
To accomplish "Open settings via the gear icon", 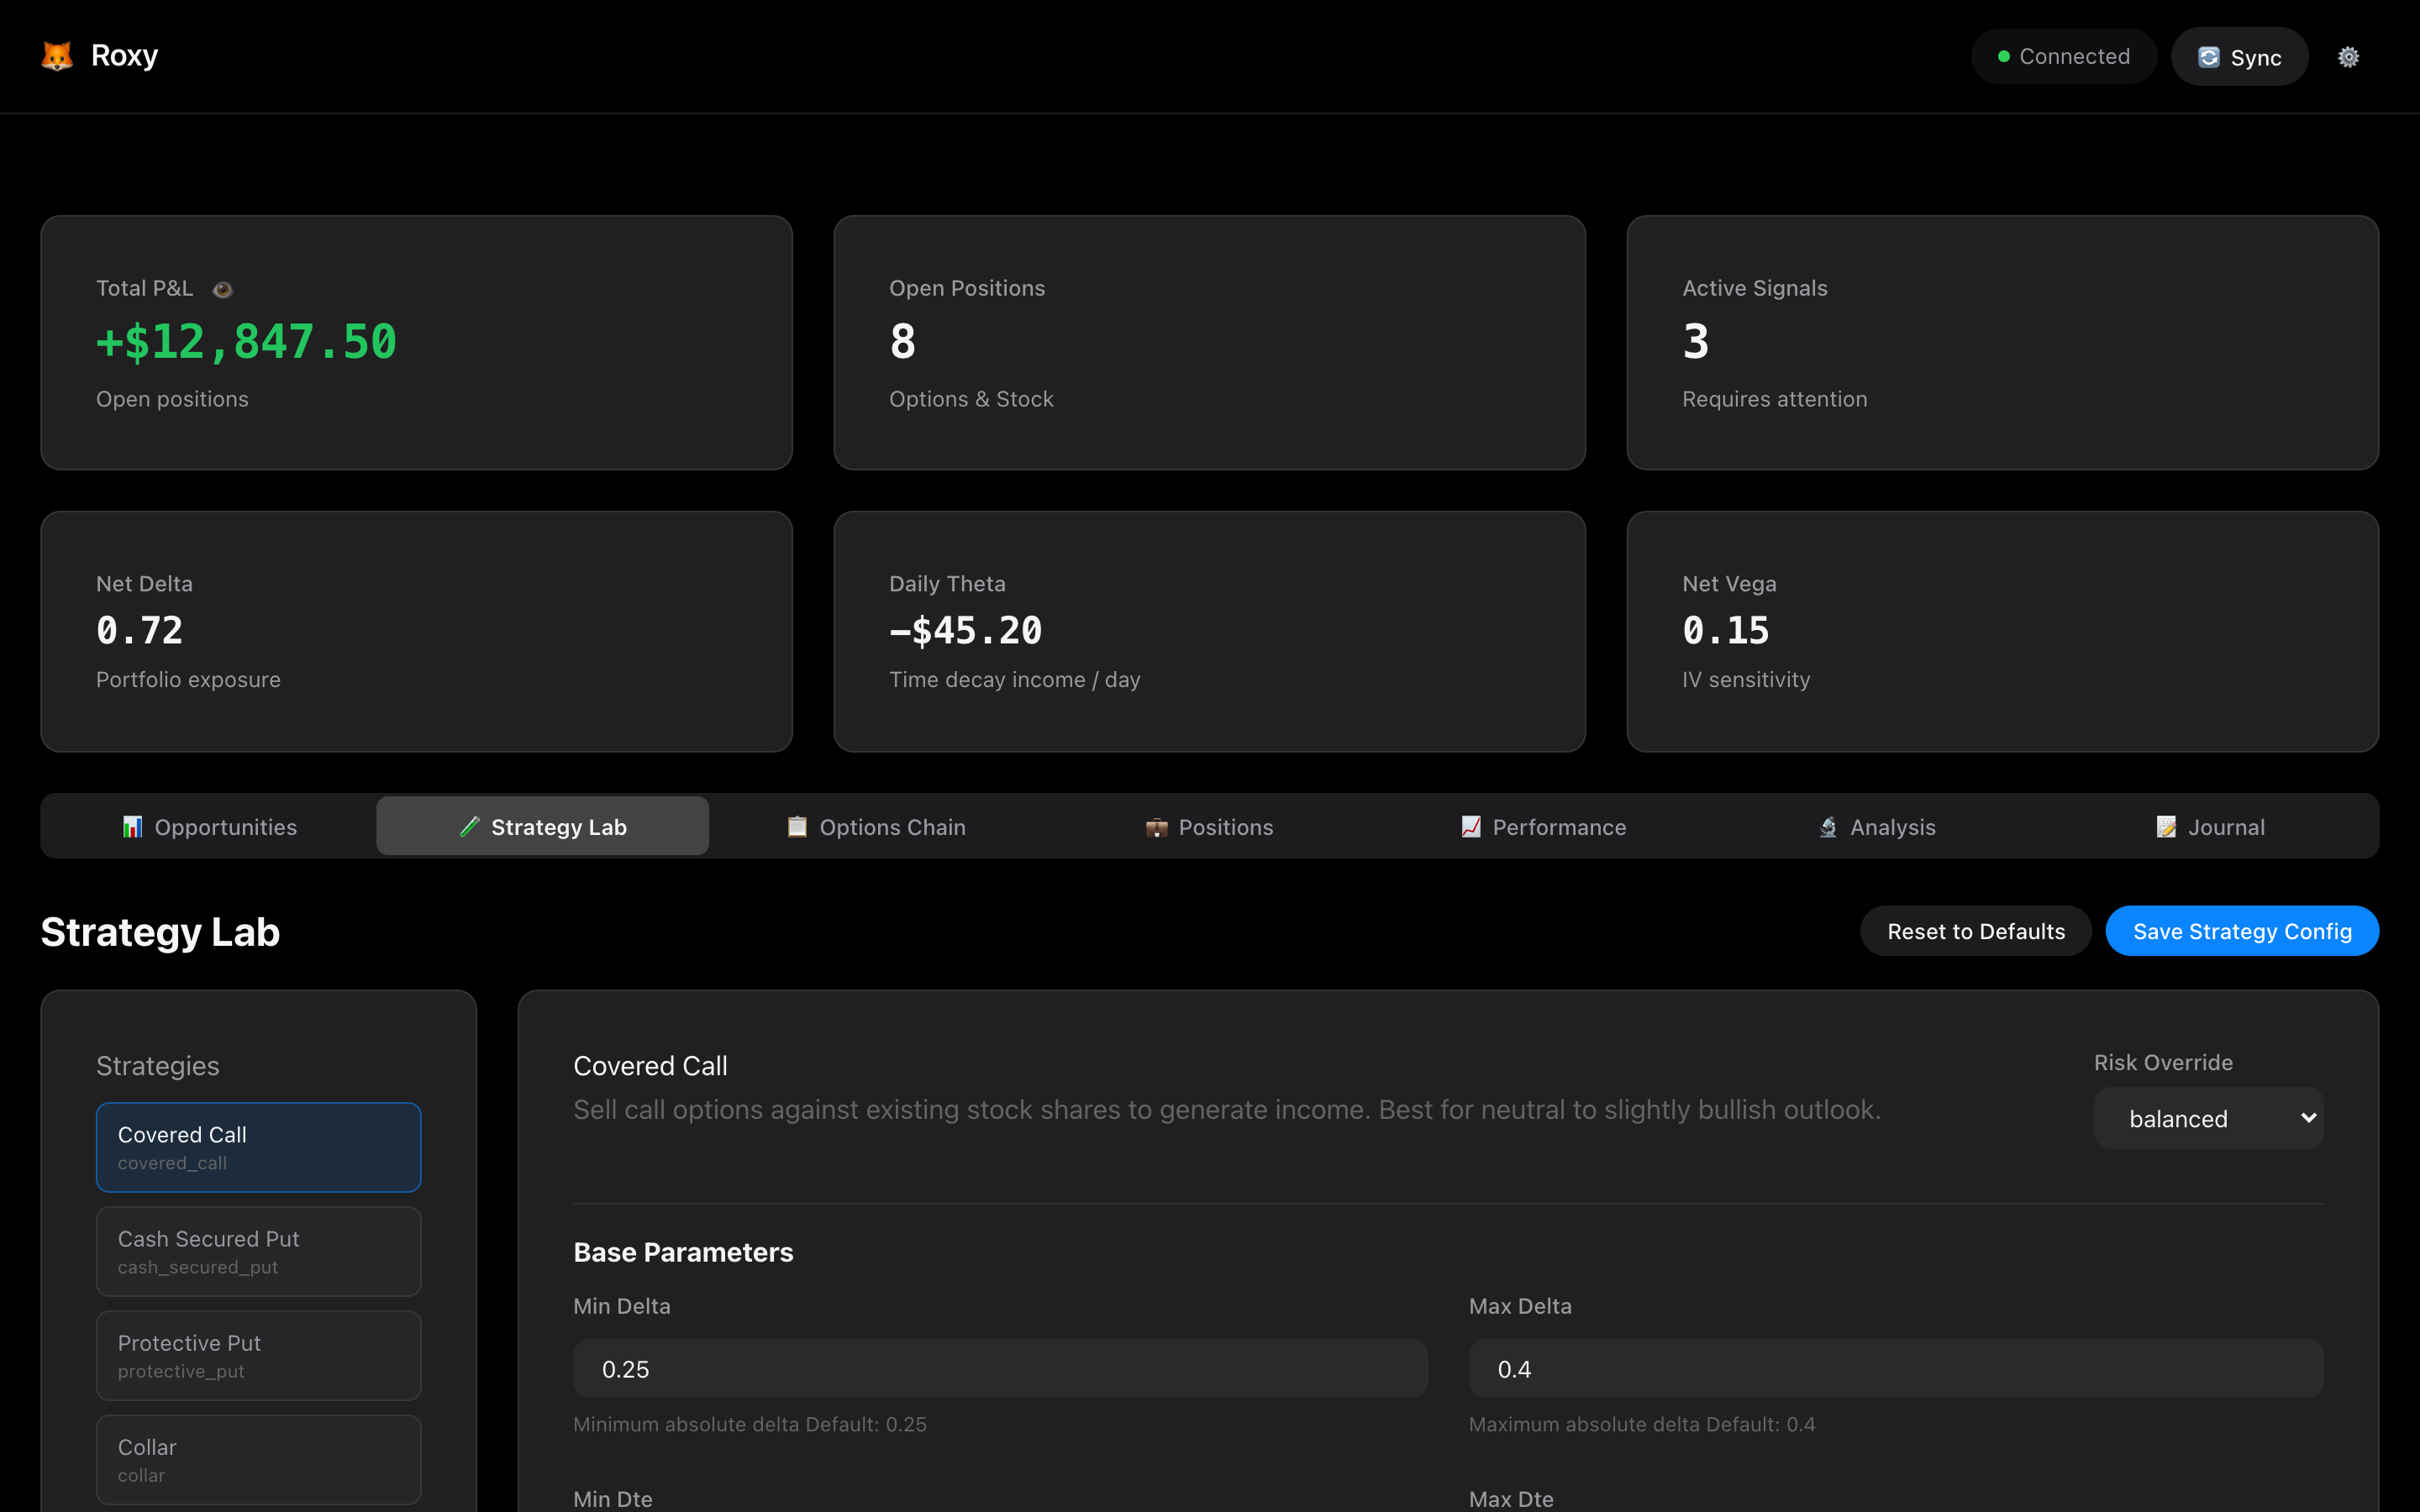I will 2348,57.
